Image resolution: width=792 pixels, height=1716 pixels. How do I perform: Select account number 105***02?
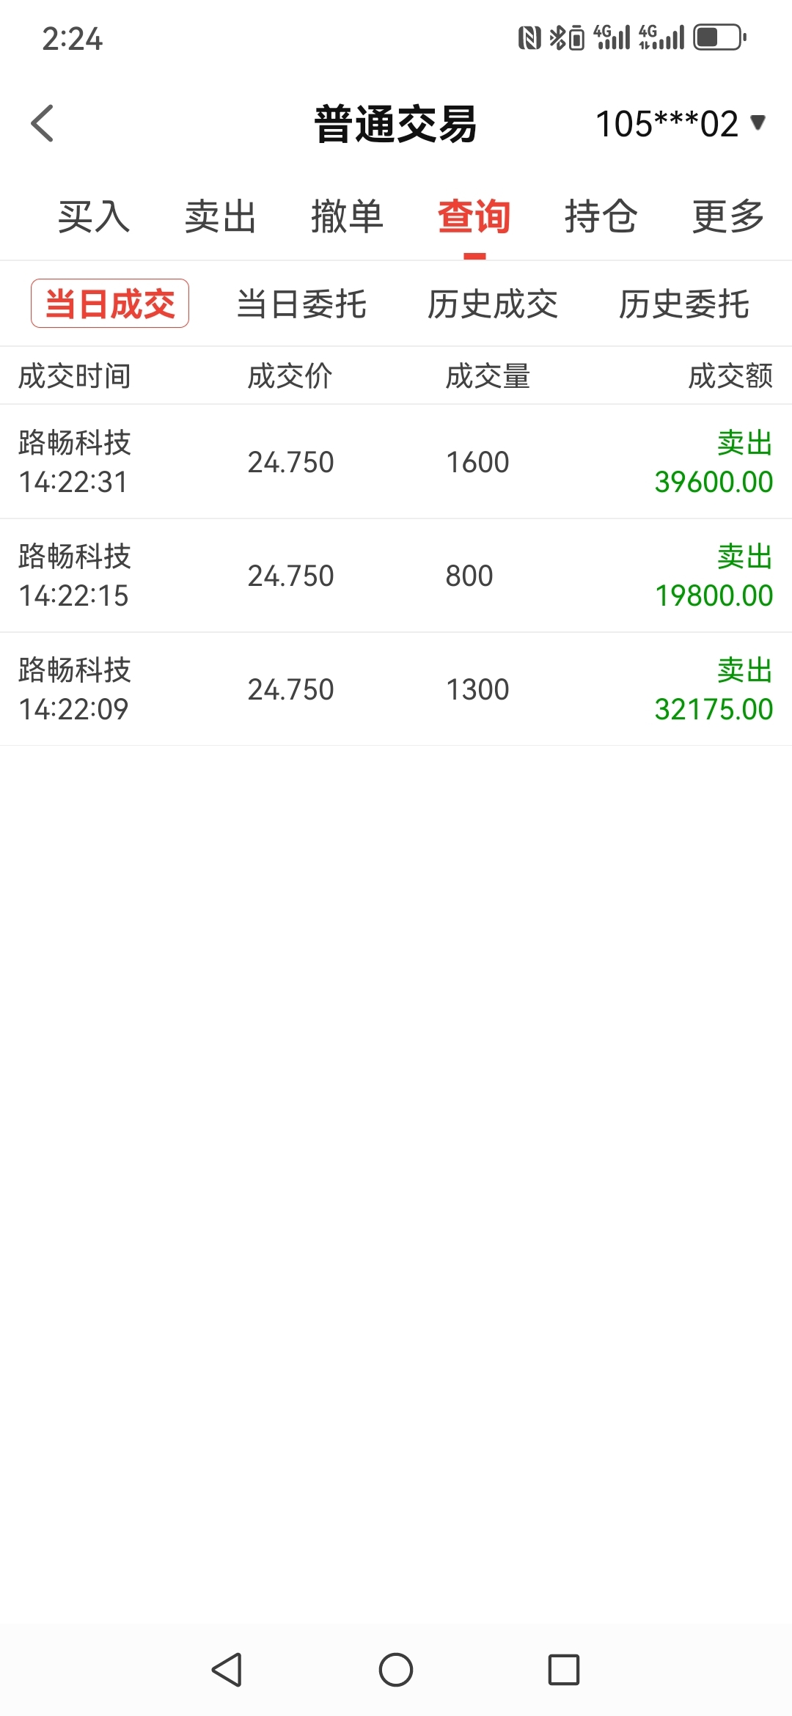click(x=667, y=123)
